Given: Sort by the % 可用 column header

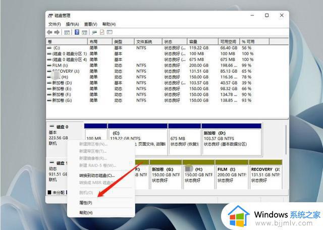Looking at the screenshot, I should click(x=254, y=41).
